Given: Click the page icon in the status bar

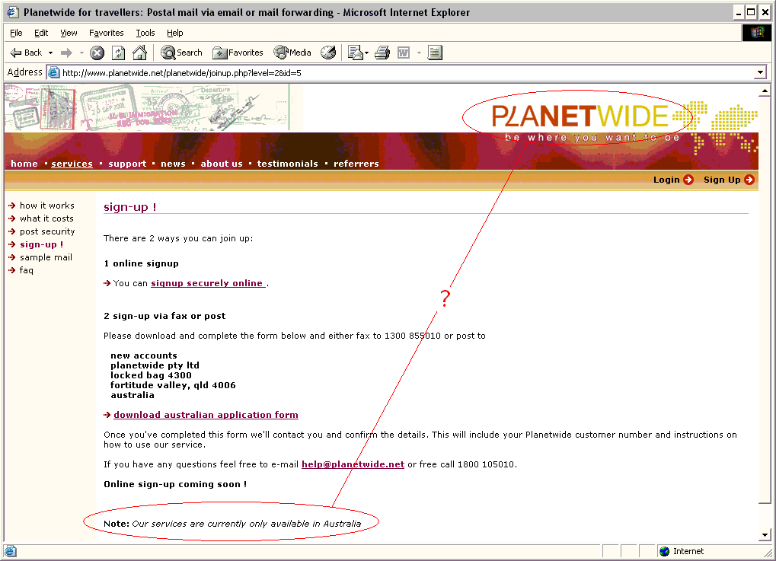Looking at the screenshot, I should [x=11, y=551].
